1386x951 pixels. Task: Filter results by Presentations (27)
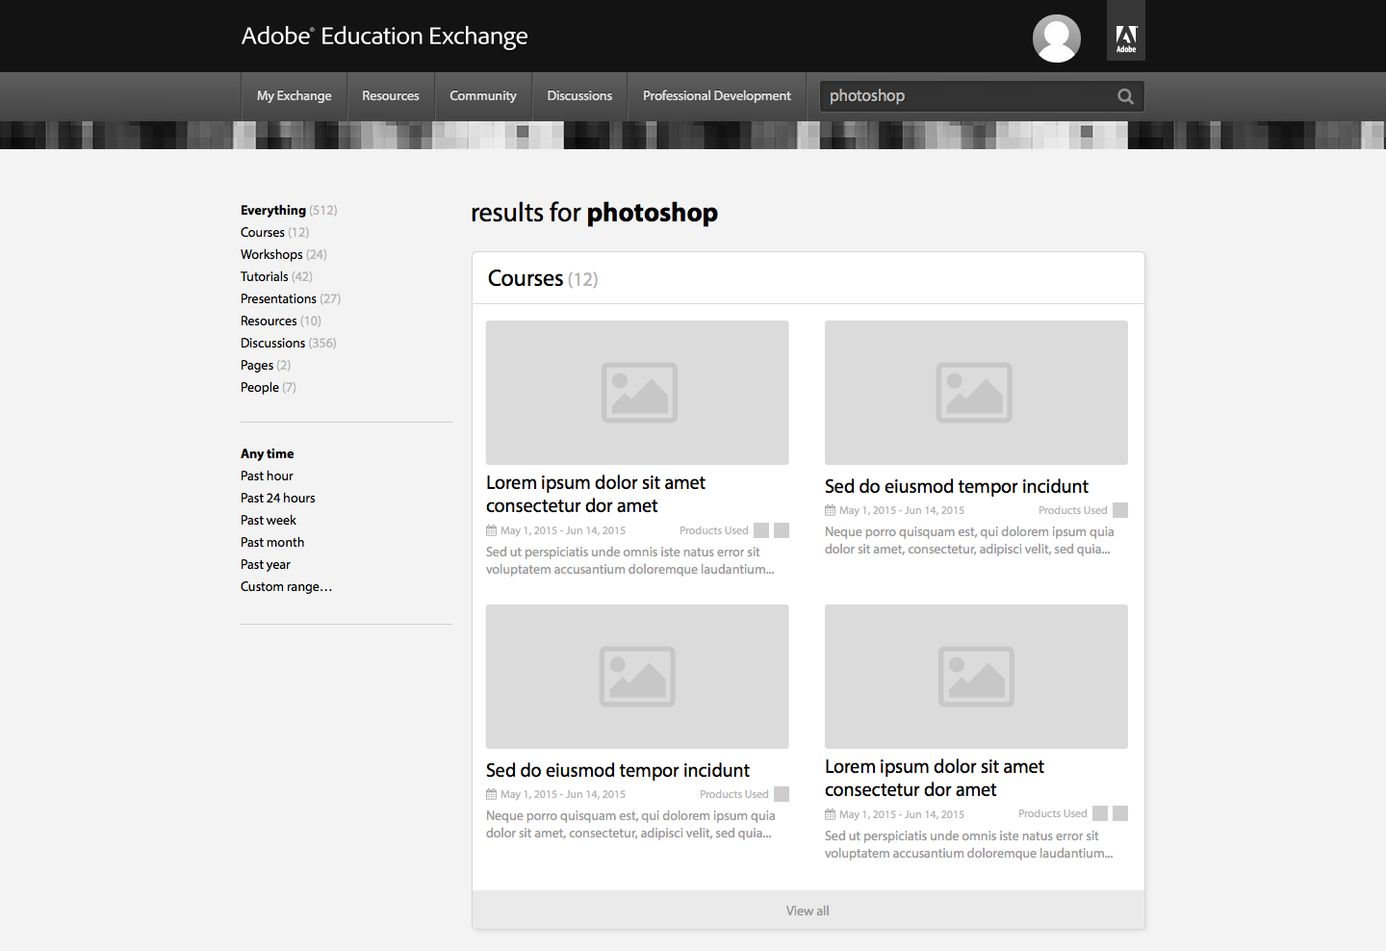tap(291, 298)
